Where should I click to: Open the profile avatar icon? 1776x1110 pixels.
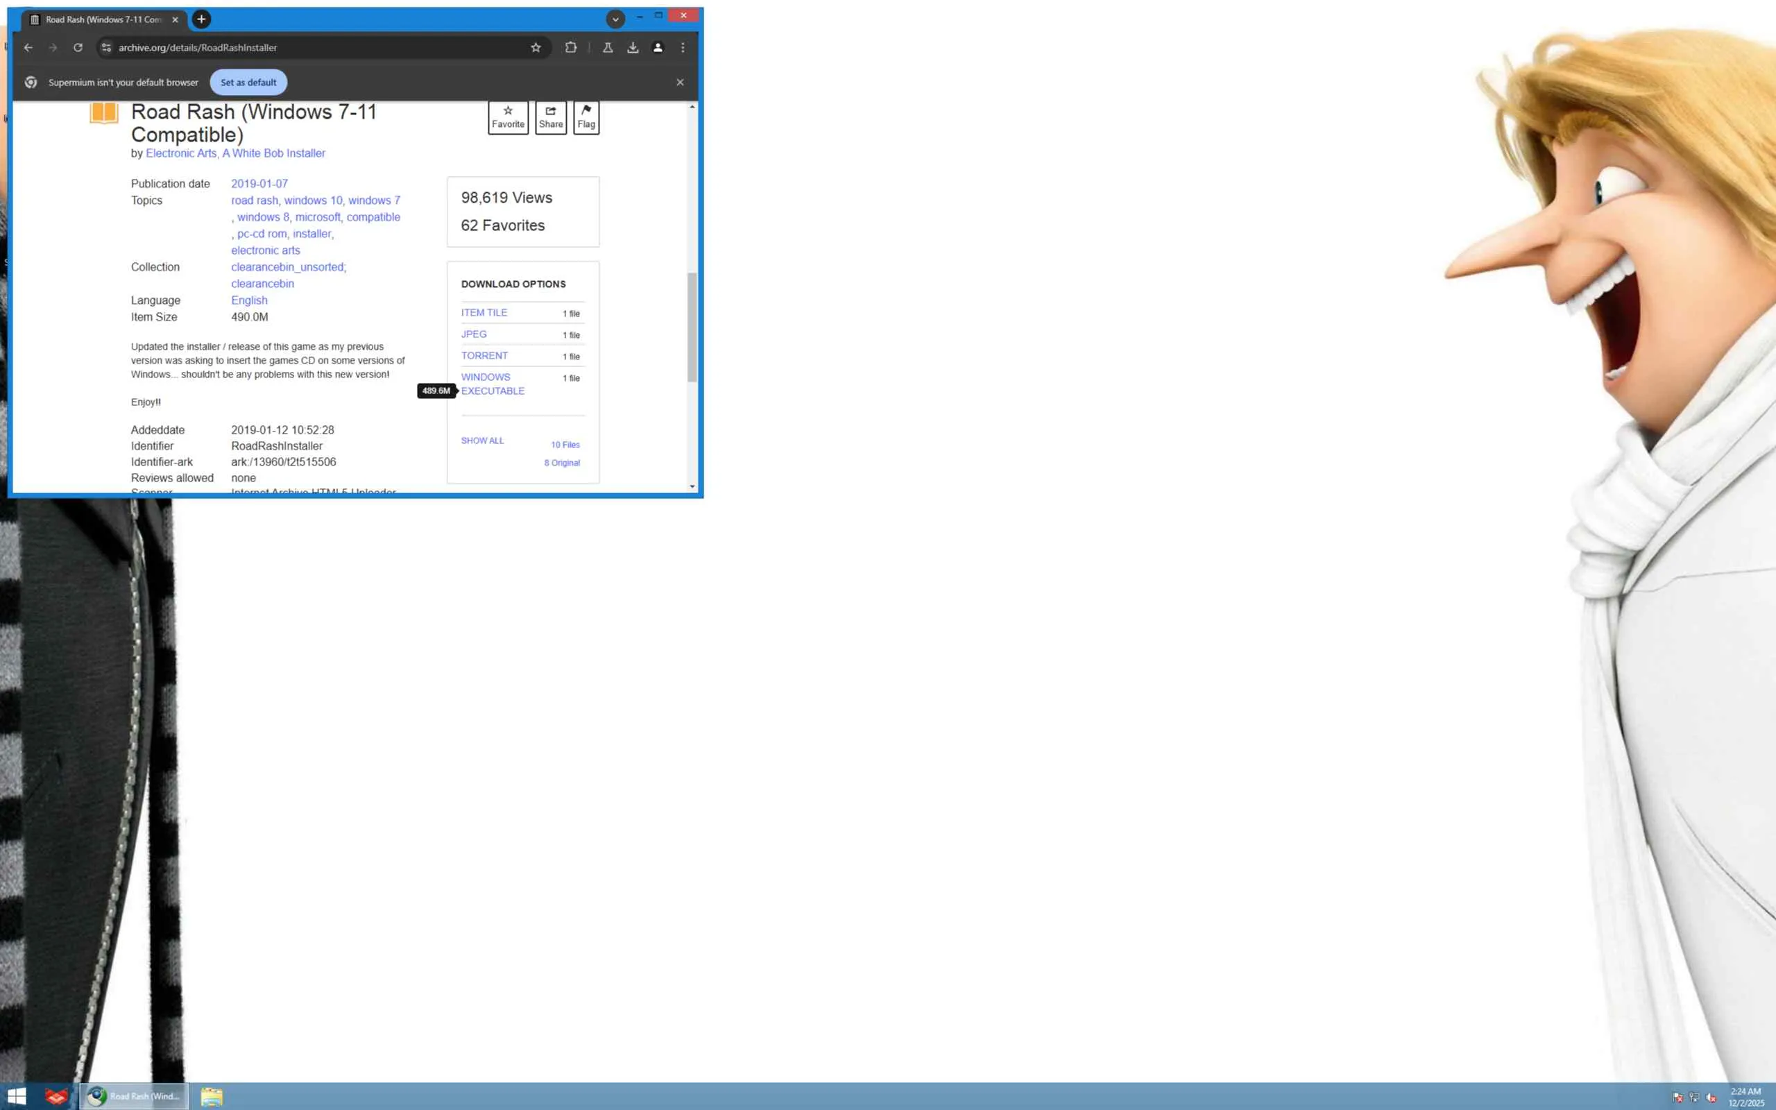[658, 48]
